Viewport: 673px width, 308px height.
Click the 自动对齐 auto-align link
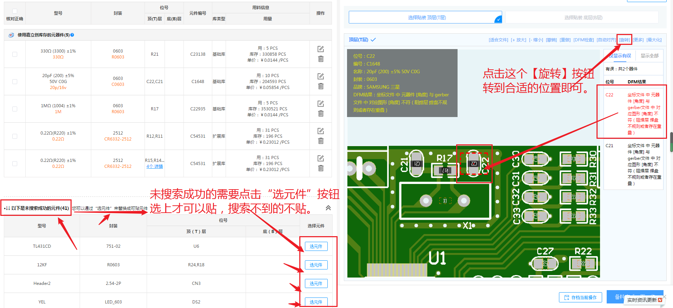pos(606,40)
